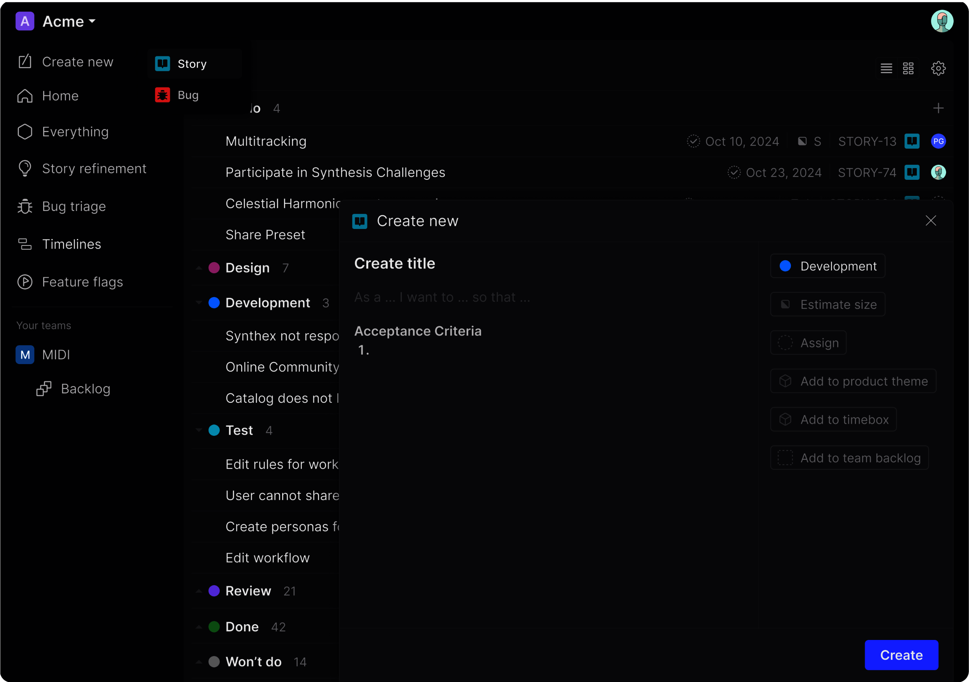This screenshot has height=682, width=969.
Task: Open Timelines in sidebar
Action: (x=71, y=244)
